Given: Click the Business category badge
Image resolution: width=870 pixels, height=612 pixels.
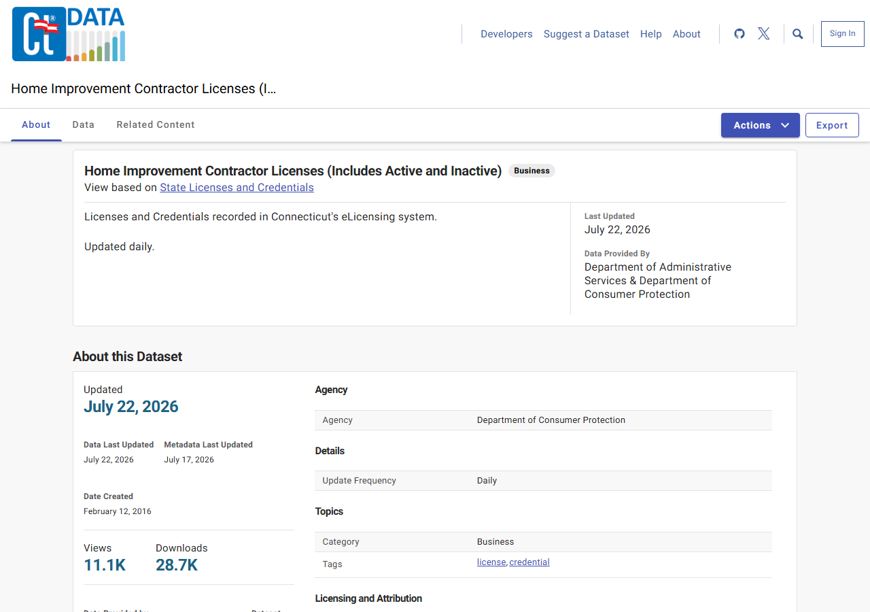Looking at the screenshot, I should click(532, 171).
